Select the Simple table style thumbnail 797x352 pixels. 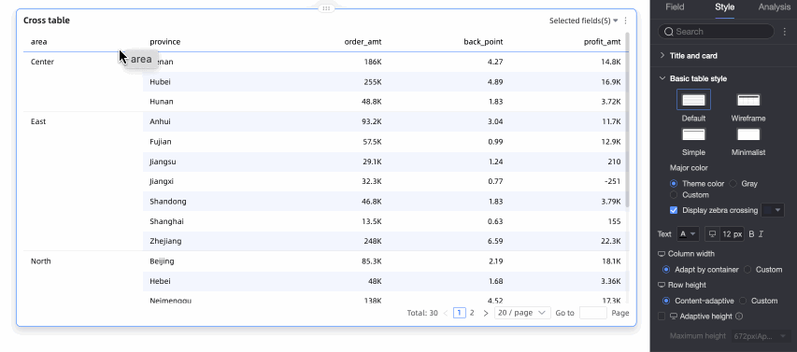coord(693,134)
